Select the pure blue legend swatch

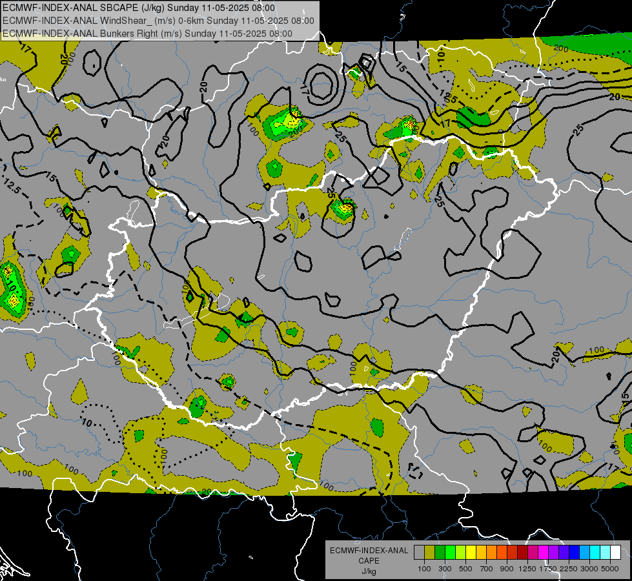click(x=574, y=553)
